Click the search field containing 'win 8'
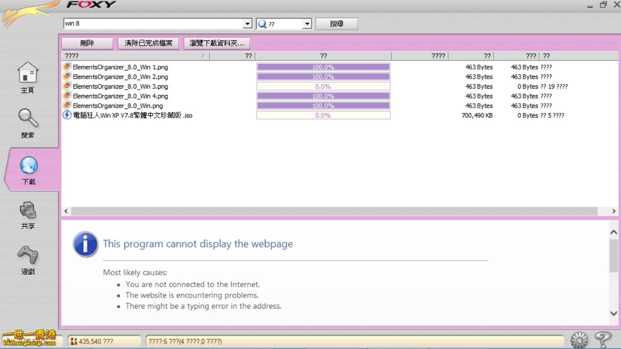The height and width of the screenshot is (349, 621). (x=153, y=24)
